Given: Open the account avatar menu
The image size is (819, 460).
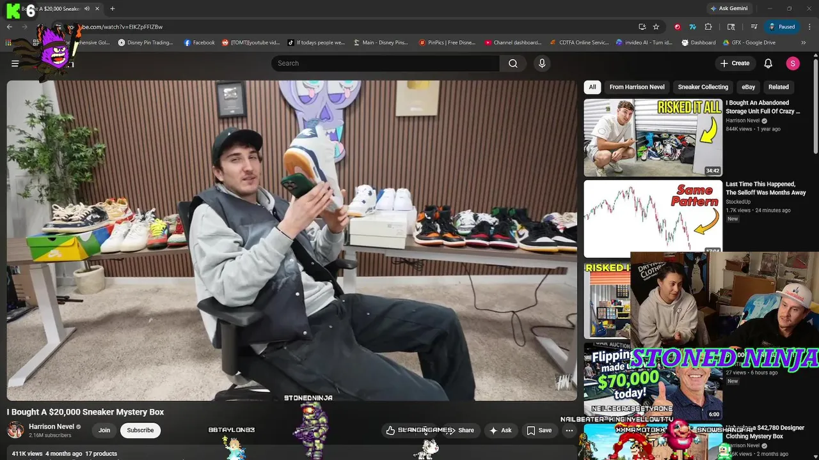Looking at the screenshot, I should pyautogui.click(x=793, y=63).
